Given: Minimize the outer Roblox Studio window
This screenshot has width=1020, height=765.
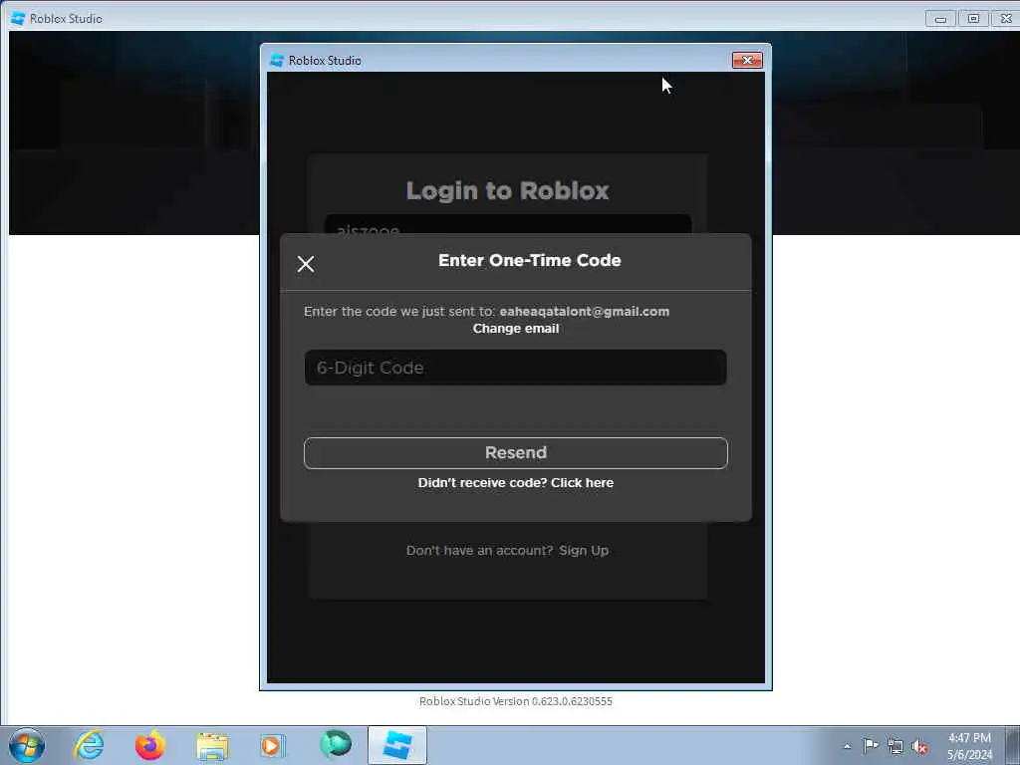Looking at the screenshot, I should (940, 19).
